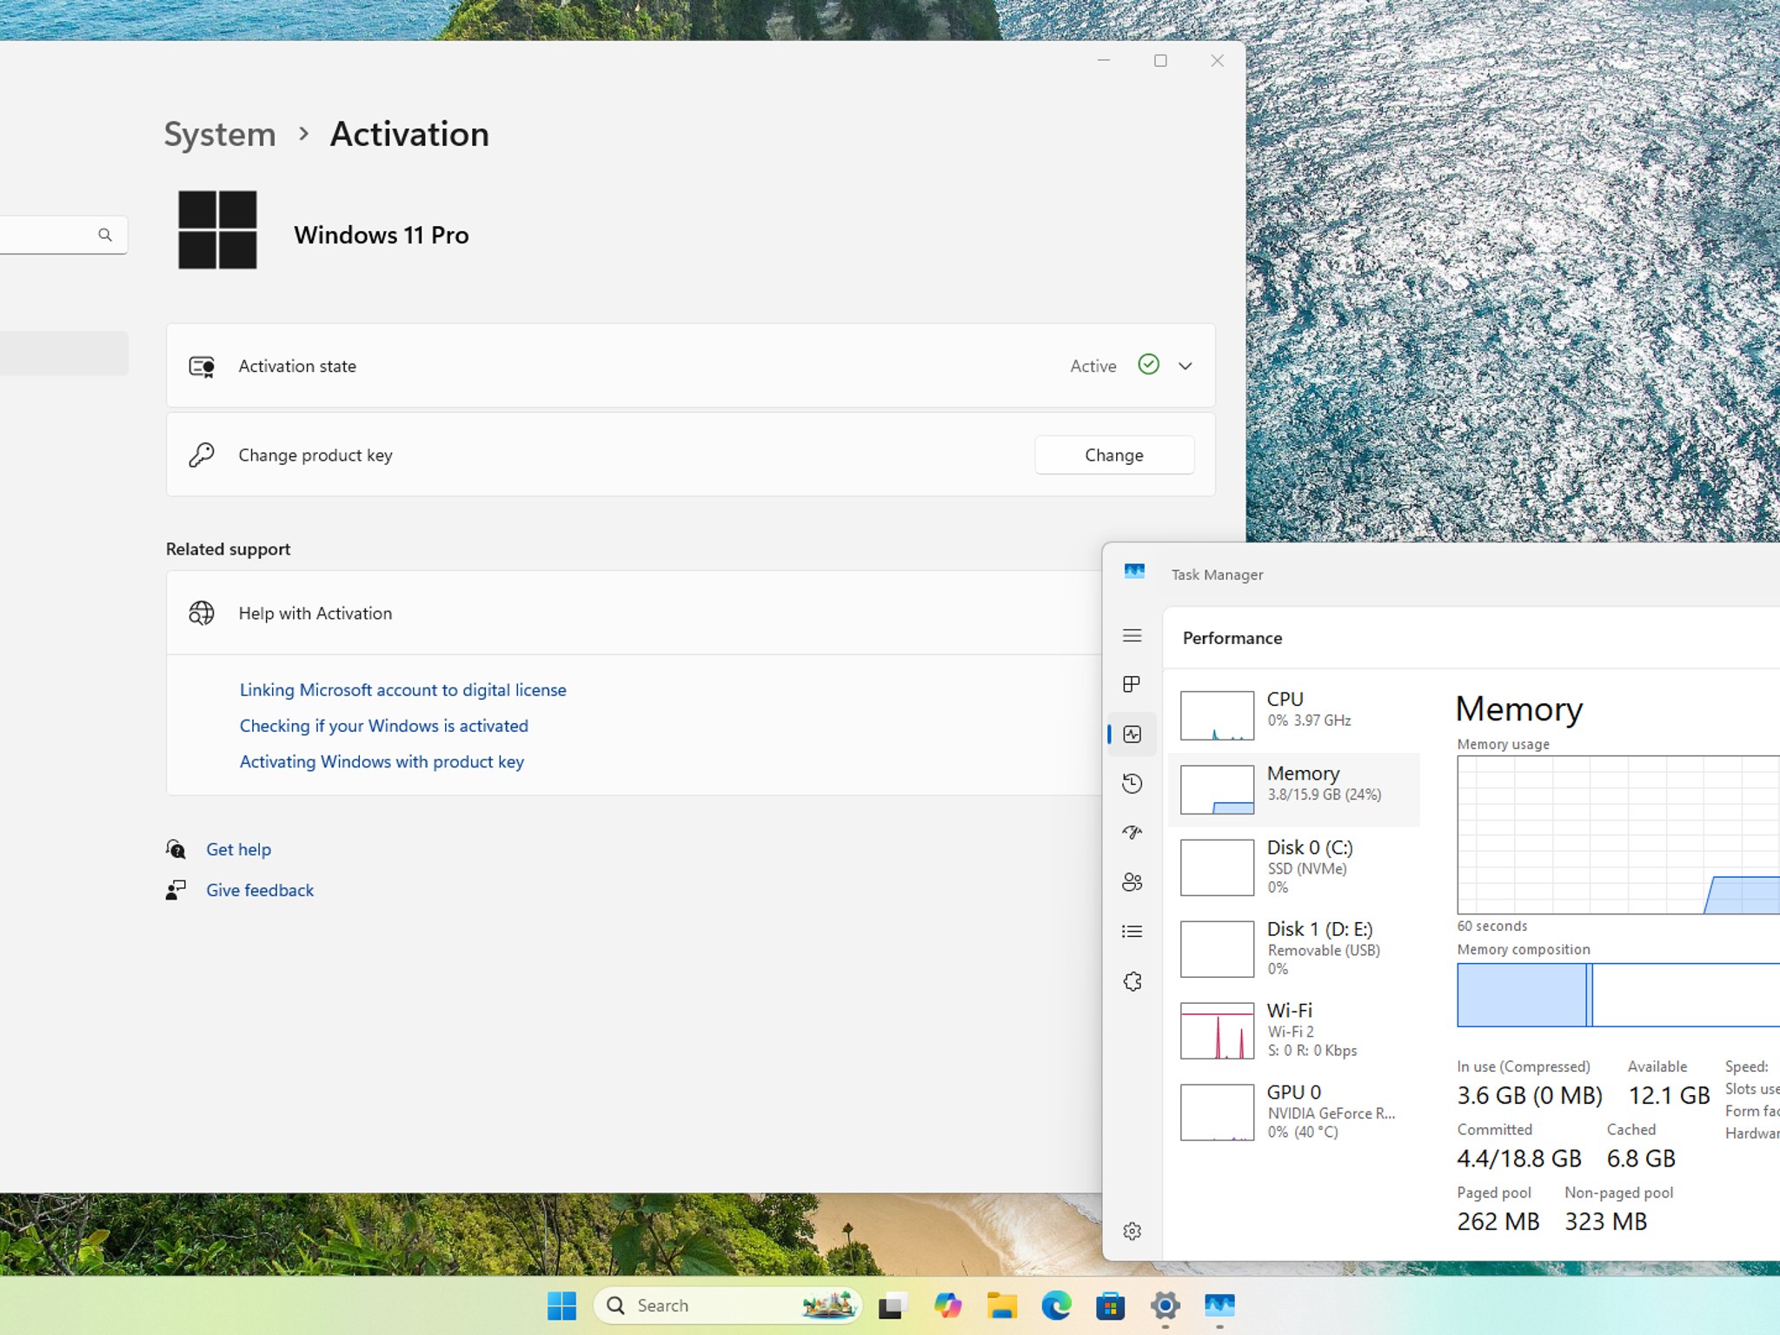The height and width of the screenshot is (1335, 1780).
Task: Click the Give feedback icon
Action: (x=176, y=890)
